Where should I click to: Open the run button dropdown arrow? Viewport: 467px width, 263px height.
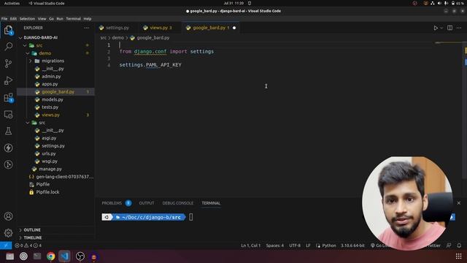(441, 28)
